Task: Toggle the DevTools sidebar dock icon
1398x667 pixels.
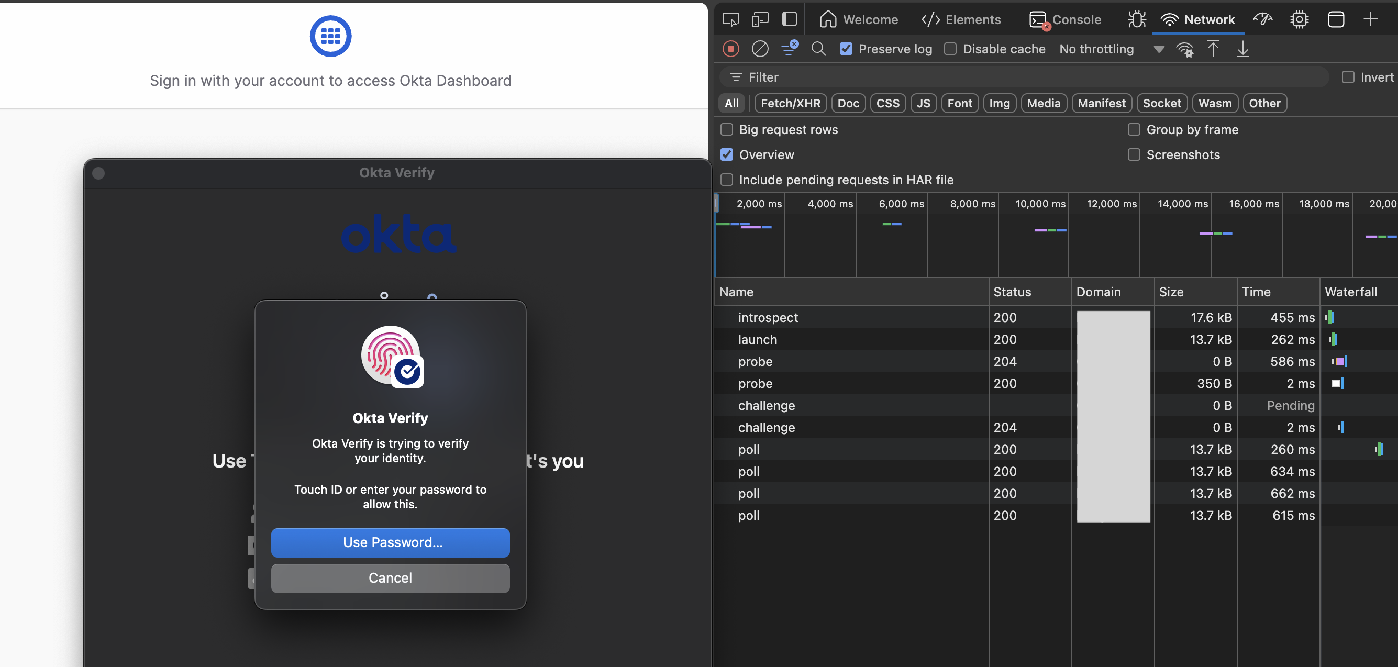Action: (789, 19)
